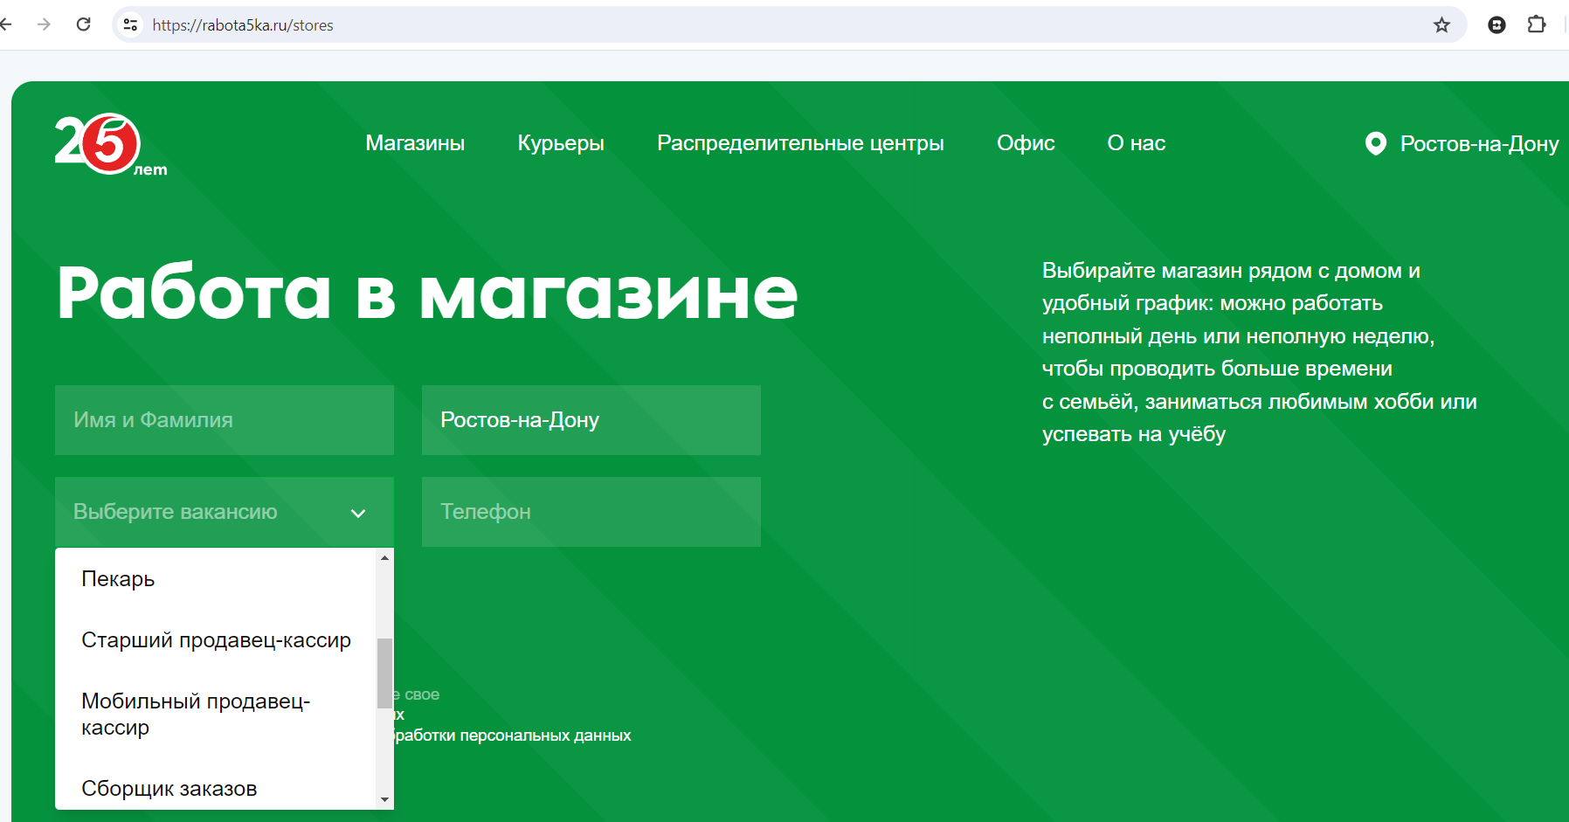The height and width of the screenshot is (822, 1569).
Task: Focus the Телефон input field
Action: coord(591,512)
